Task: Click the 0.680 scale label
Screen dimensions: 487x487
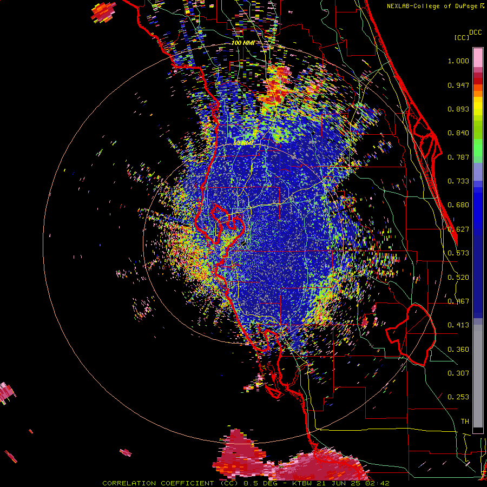Action: [458, 205]
